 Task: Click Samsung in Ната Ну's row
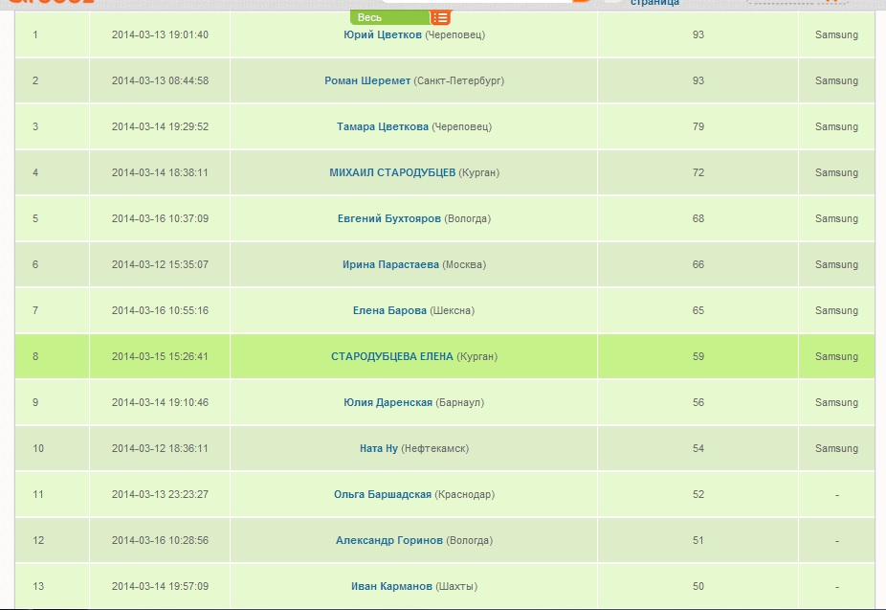836,448
